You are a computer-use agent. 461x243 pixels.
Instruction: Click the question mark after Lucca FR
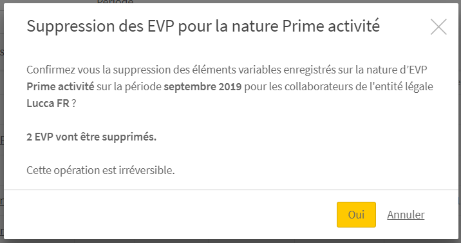74,103
